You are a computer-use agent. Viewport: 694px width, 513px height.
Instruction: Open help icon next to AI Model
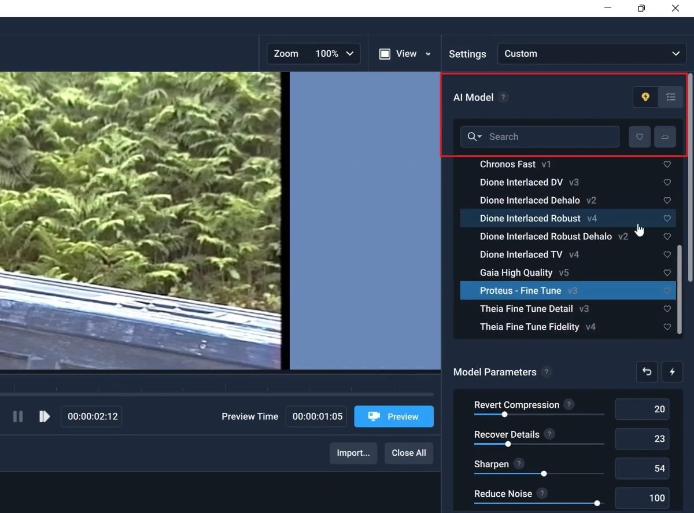[504, 97]
